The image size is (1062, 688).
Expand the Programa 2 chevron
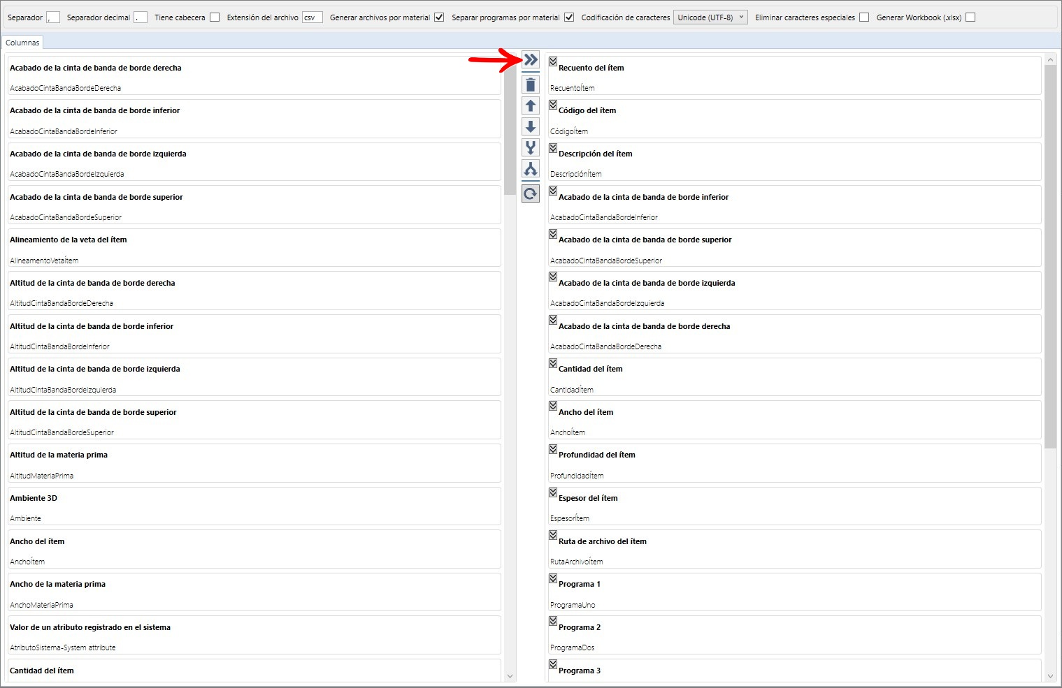tap(553, 621)
